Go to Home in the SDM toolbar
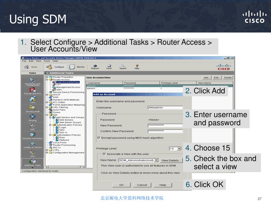This screenshot has width=271, height=203. (x=31, y=67)
